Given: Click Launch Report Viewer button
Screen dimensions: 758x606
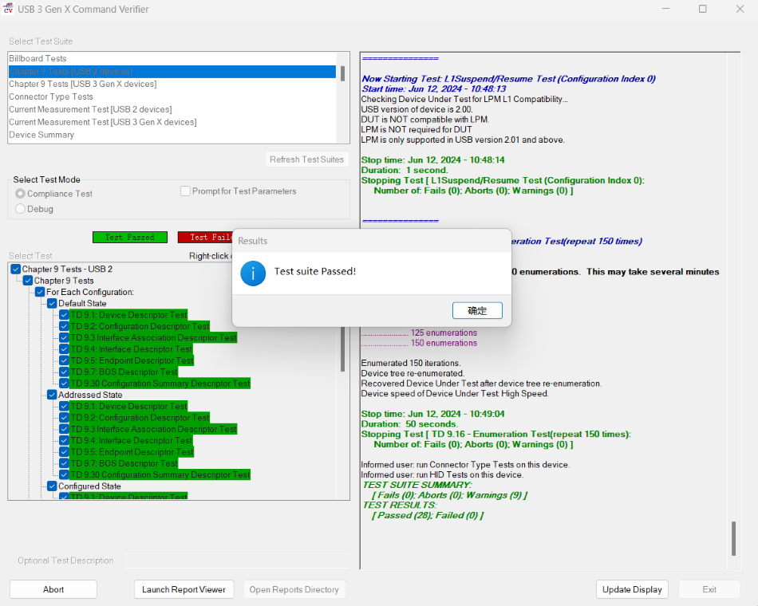Looking at the screenshot, I should pos(184,589).
